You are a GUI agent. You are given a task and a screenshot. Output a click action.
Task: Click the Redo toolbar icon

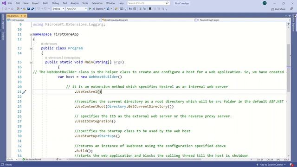pos(45,9)
